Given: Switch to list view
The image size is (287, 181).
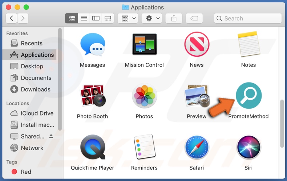Looking at the screenshot, I should click(x=84, y=18).
